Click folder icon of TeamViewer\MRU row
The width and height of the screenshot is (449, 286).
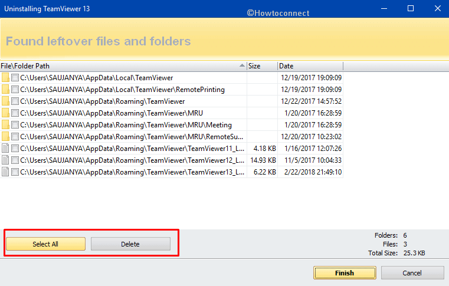point(5,113)
